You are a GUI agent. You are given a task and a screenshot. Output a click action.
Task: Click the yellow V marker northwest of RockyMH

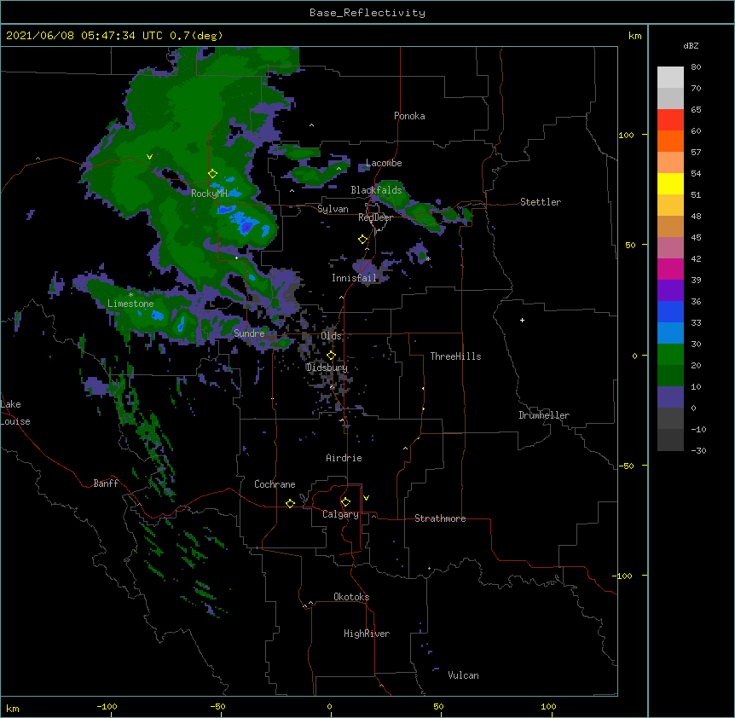[x=149, y=157]
